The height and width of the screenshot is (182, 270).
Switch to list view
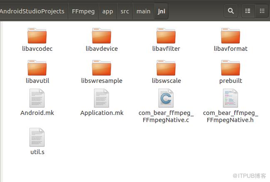tap(248, 11)
